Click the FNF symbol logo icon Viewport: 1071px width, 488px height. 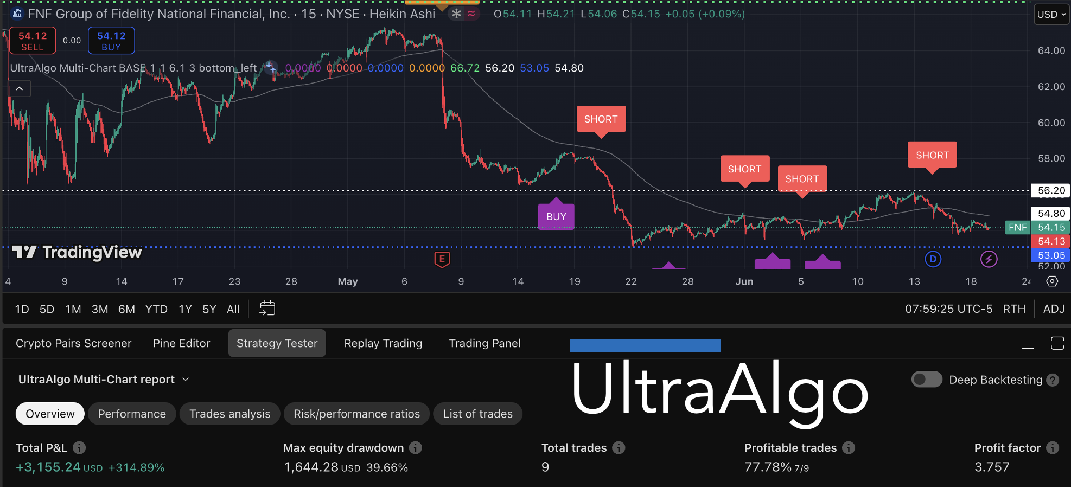click(x=17, y=14)
